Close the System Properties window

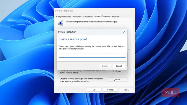pos(132,11)
